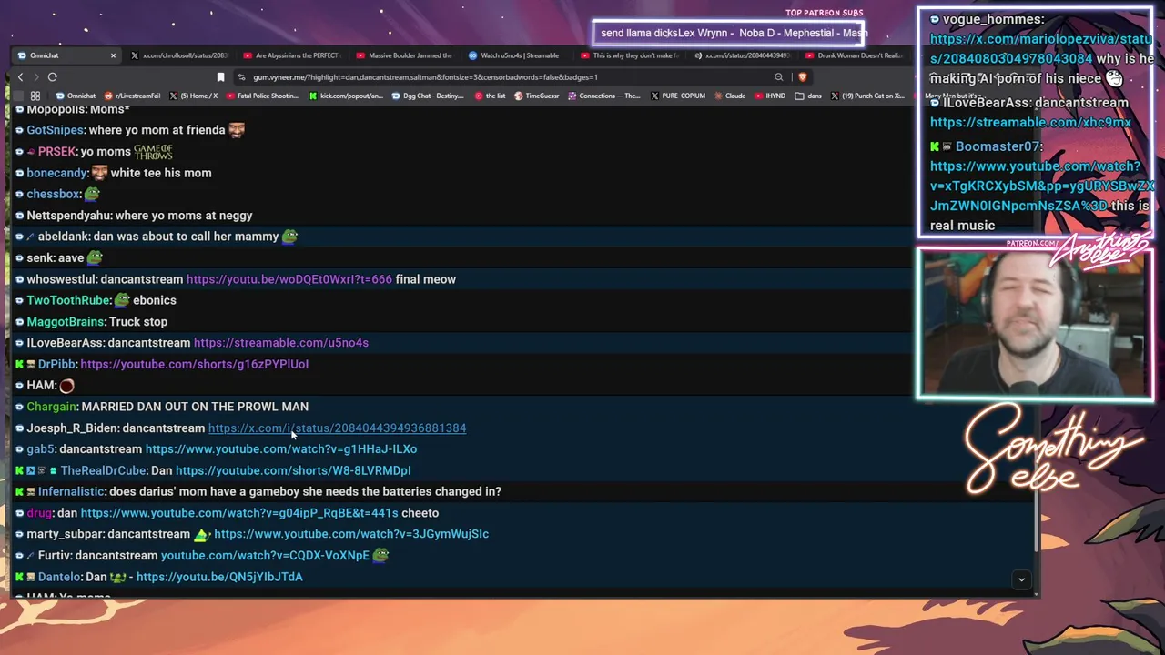Open Dantelo's youtu.be link
Image resolution: width=1165 pixels, height=655 pixels.
point(219,577)
